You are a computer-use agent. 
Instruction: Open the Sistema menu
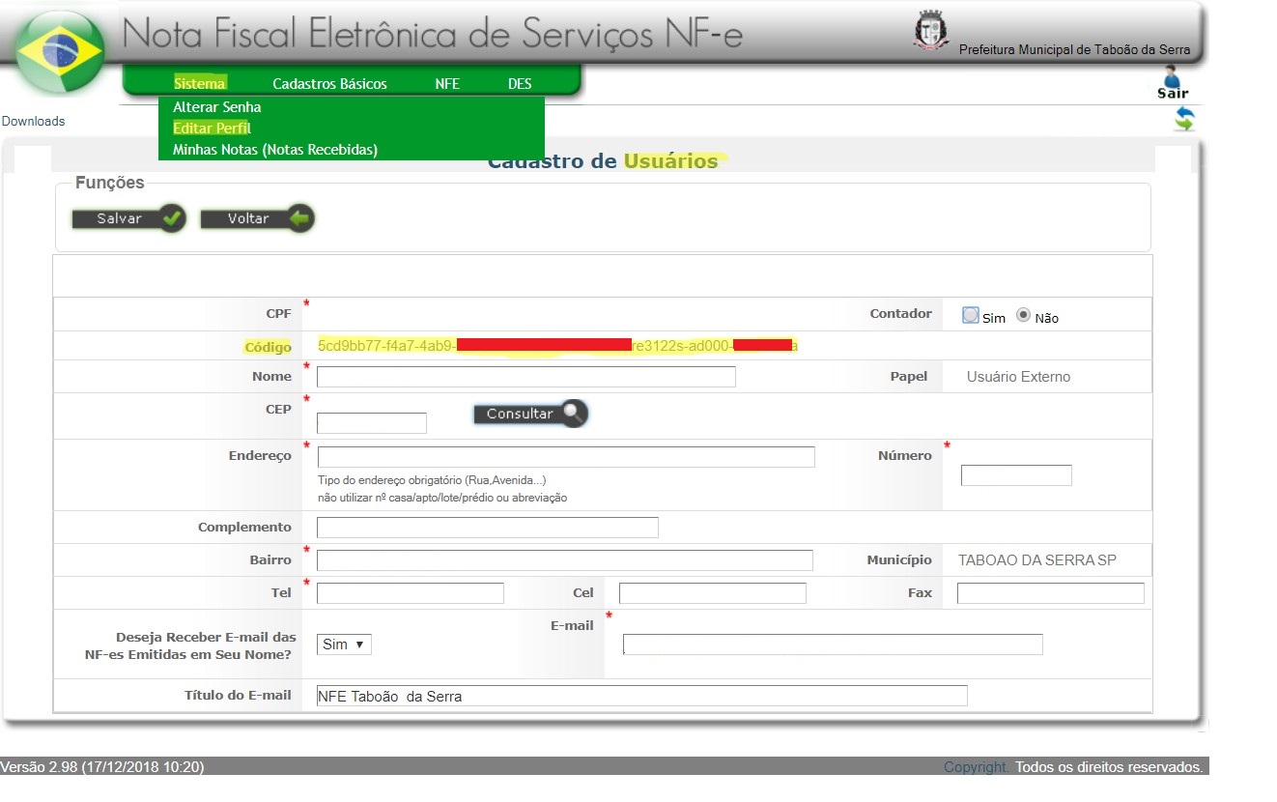coord(200,83)
